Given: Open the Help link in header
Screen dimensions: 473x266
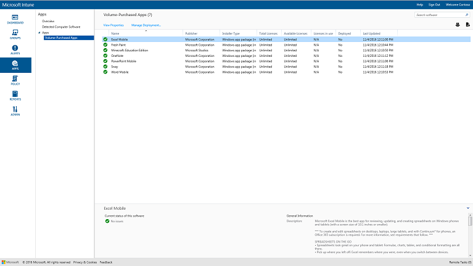Looking at the screenshot, I should pos(419,4).
